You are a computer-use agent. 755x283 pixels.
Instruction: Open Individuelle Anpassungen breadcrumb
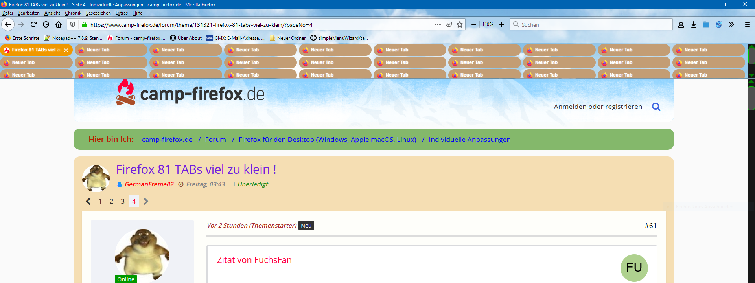pos(470,140)
